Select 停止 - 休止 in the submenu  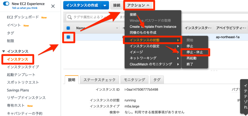coord(195,52)
